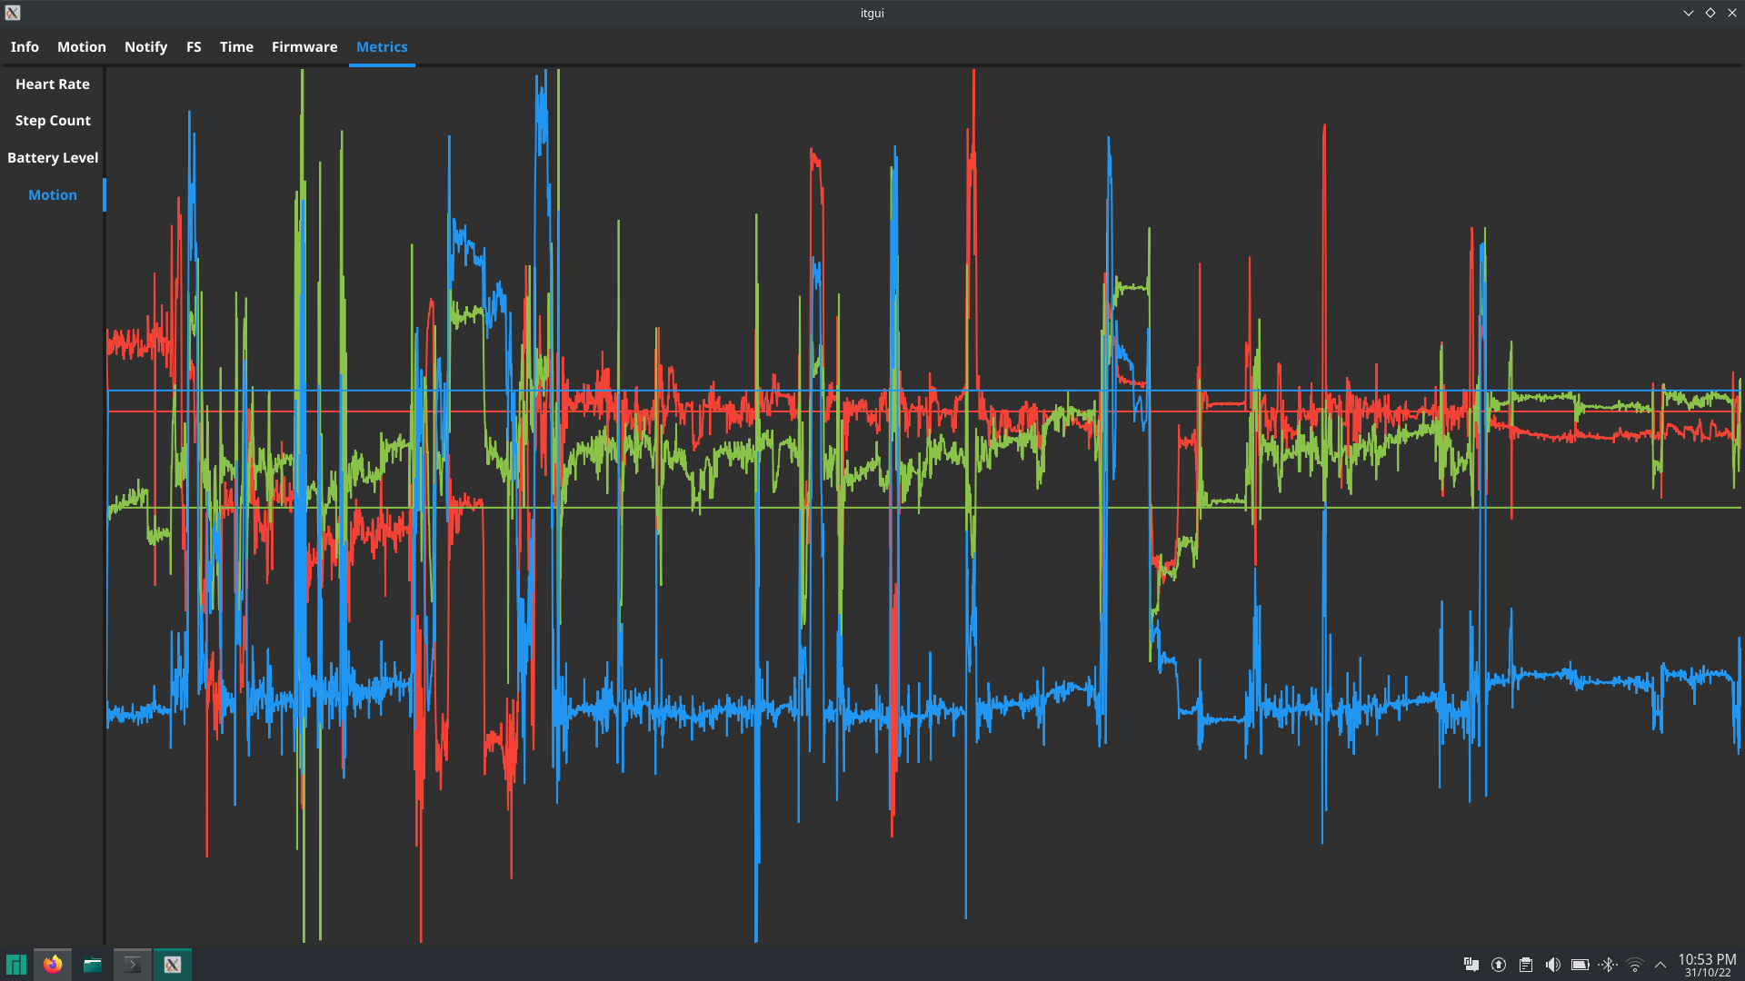This screenshot has height=981, width=1745.
Task: Click the Bluetooth tray icon
Action: tap(1607, 965)
